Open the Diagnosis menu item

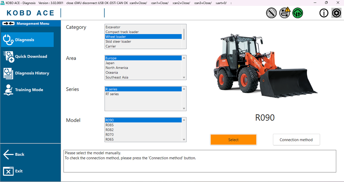click(x=27, y=40)
